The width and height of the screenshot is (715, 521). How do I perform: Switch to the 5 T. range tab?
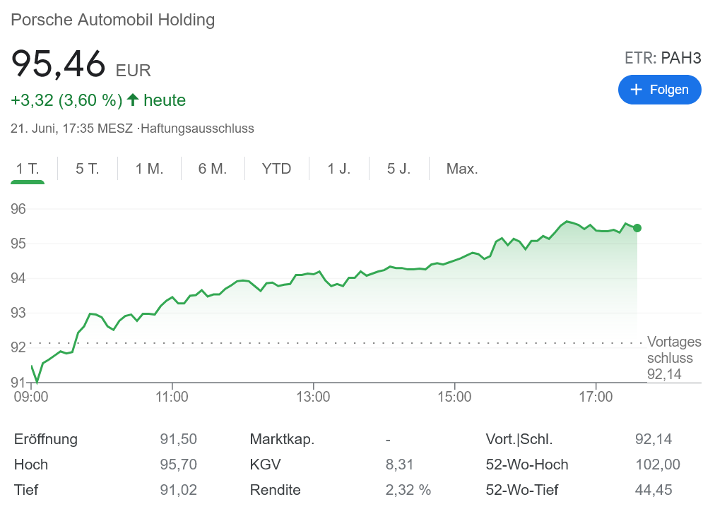tap(88, 169)
